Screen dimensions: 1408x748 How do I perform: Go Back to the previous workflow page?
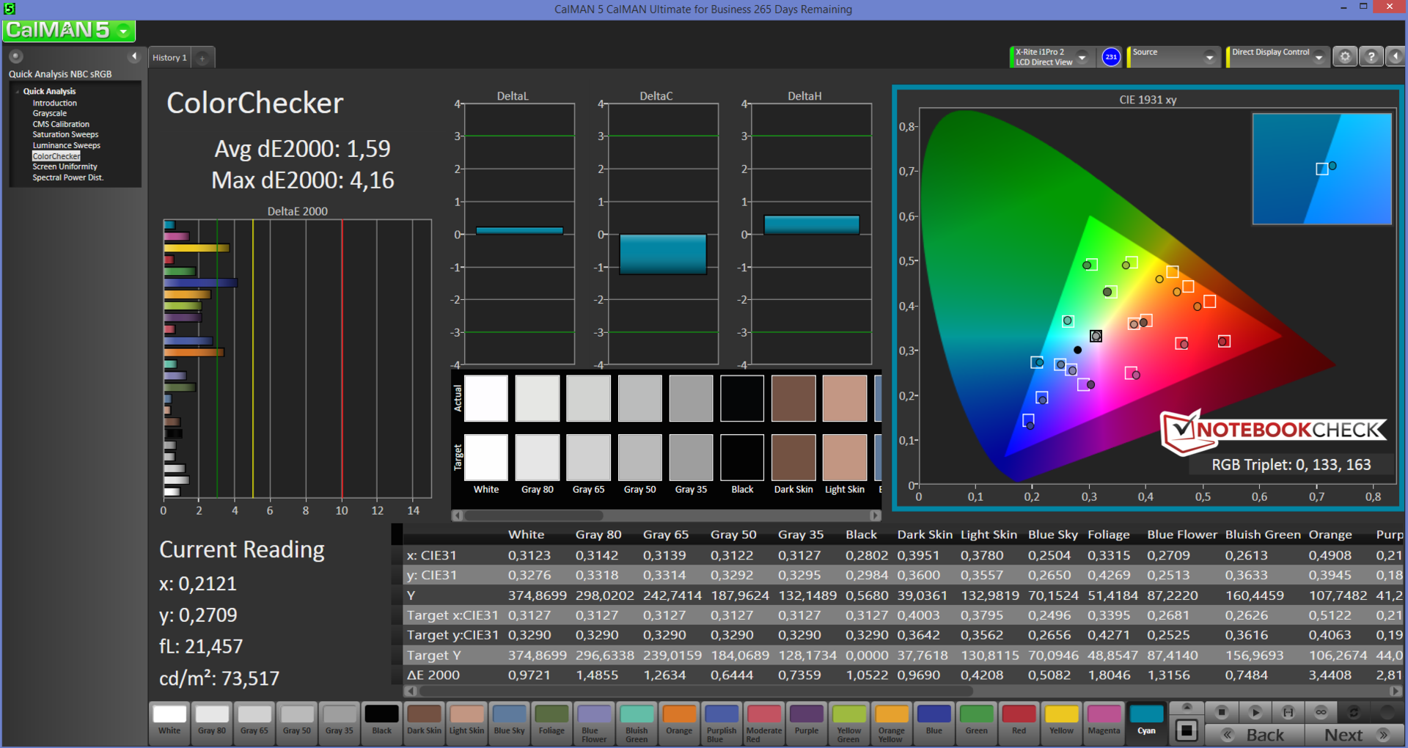point(1255,735)
